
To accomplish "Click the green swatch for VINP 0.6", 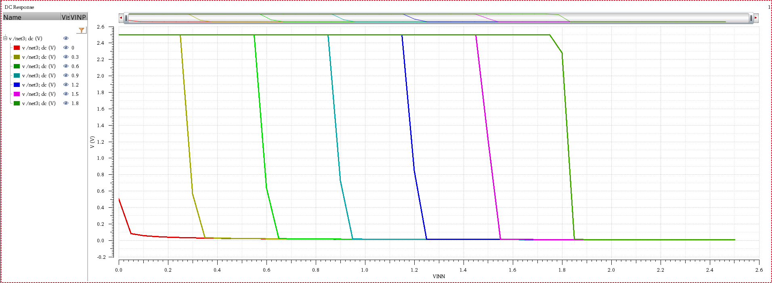I will (x=17, y=66).
